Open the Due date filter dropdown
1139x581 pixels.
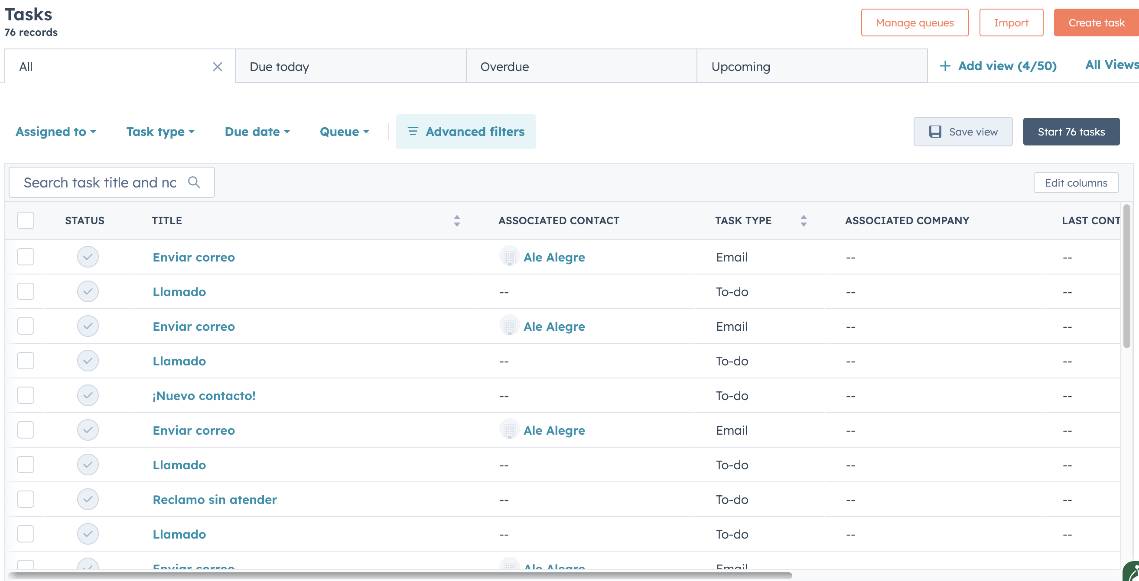coord(257,132)
